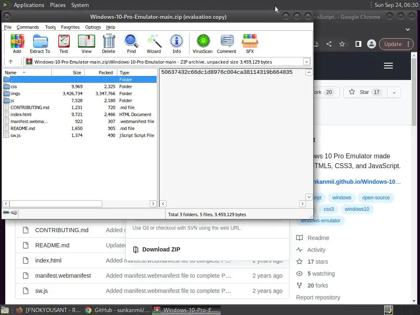Sort file list by Packed column
The width and height of the screenshot is (420, 315).
coord(101,73)
